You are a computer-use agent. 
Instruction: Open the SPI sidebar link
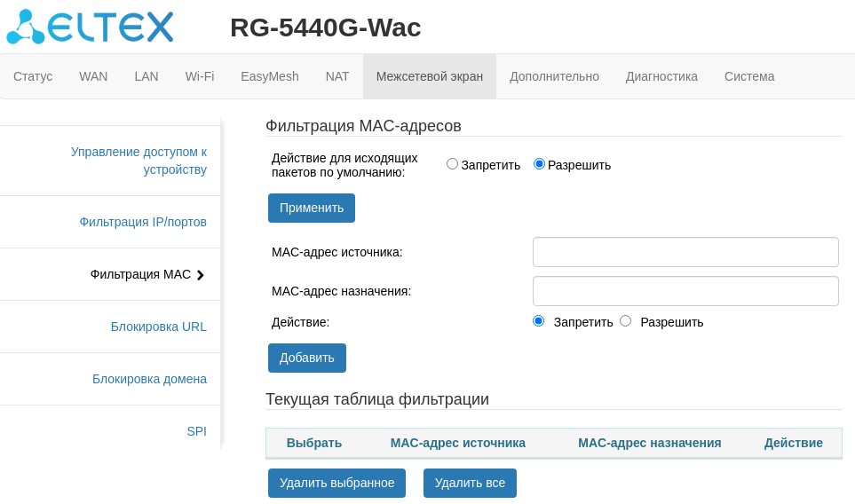coord(196,431)
